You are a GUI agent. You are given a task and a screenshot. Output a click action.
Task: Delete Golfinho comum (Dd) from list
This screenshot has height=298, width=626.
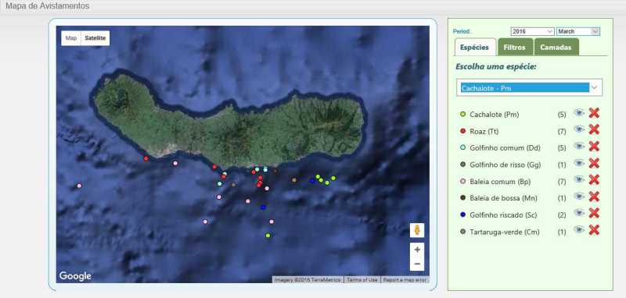[594, 147]
